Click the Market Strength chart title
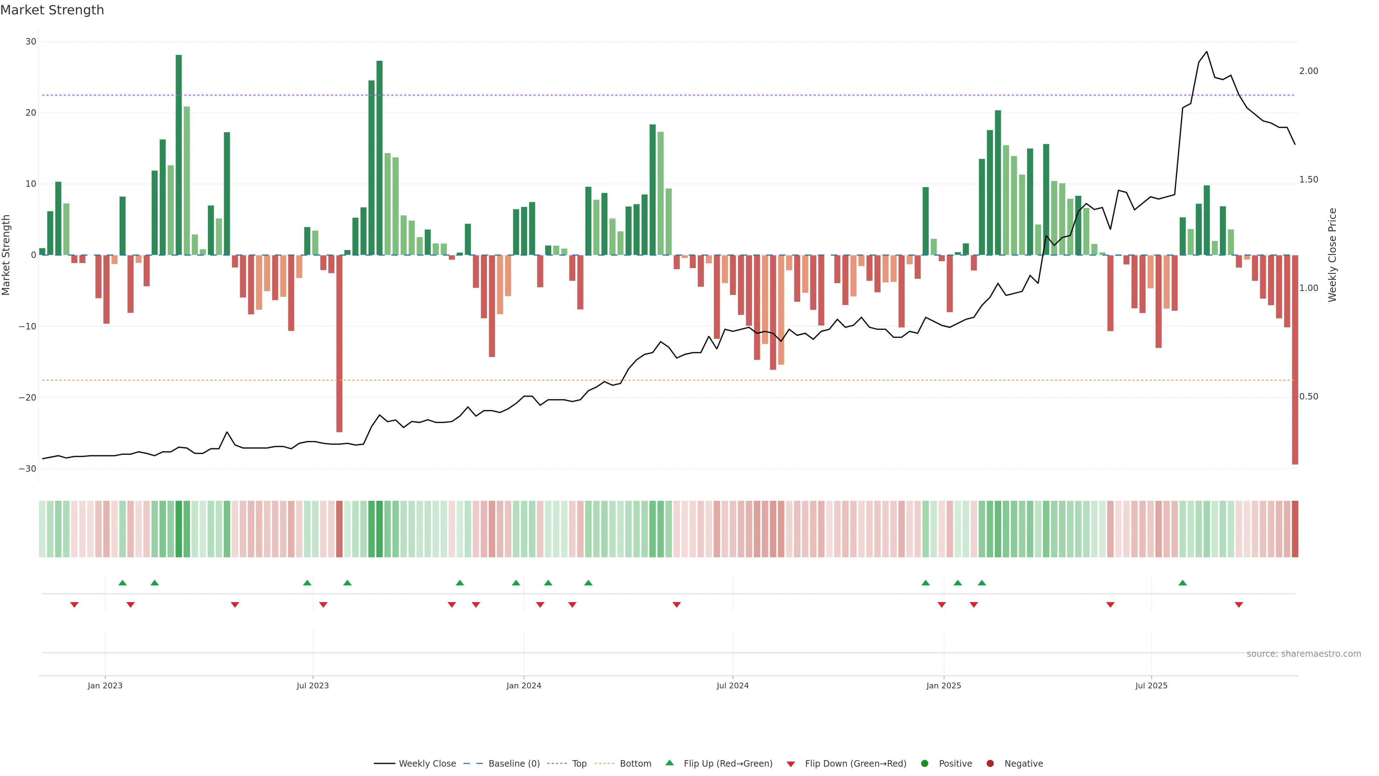The height and width of the screenshot is (776, 1379). 52,10
